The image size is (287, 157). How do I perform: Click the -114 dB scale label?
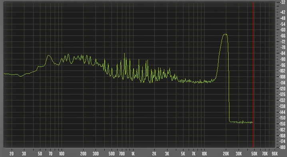(x=283, y=83)
